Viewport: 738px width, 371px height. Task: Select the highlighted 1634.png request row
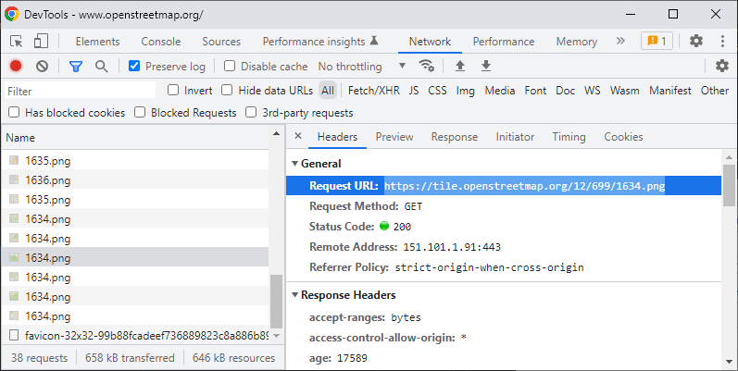point(134,258)
